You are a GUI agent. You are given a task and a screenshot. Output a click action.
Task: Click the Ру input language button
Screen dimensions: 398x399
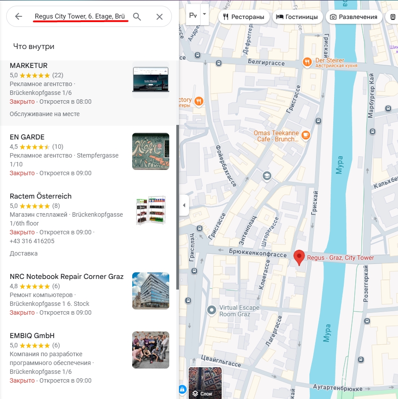click(193, 15)
